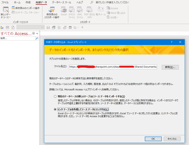This screenshot has width=189, height=145.
Task: Click the navigation pane 検索 box
Action: (x=18, y=39)
